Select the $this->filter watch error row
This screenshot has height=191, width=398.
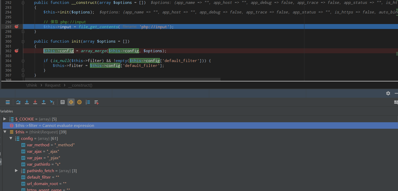[200, 125]
